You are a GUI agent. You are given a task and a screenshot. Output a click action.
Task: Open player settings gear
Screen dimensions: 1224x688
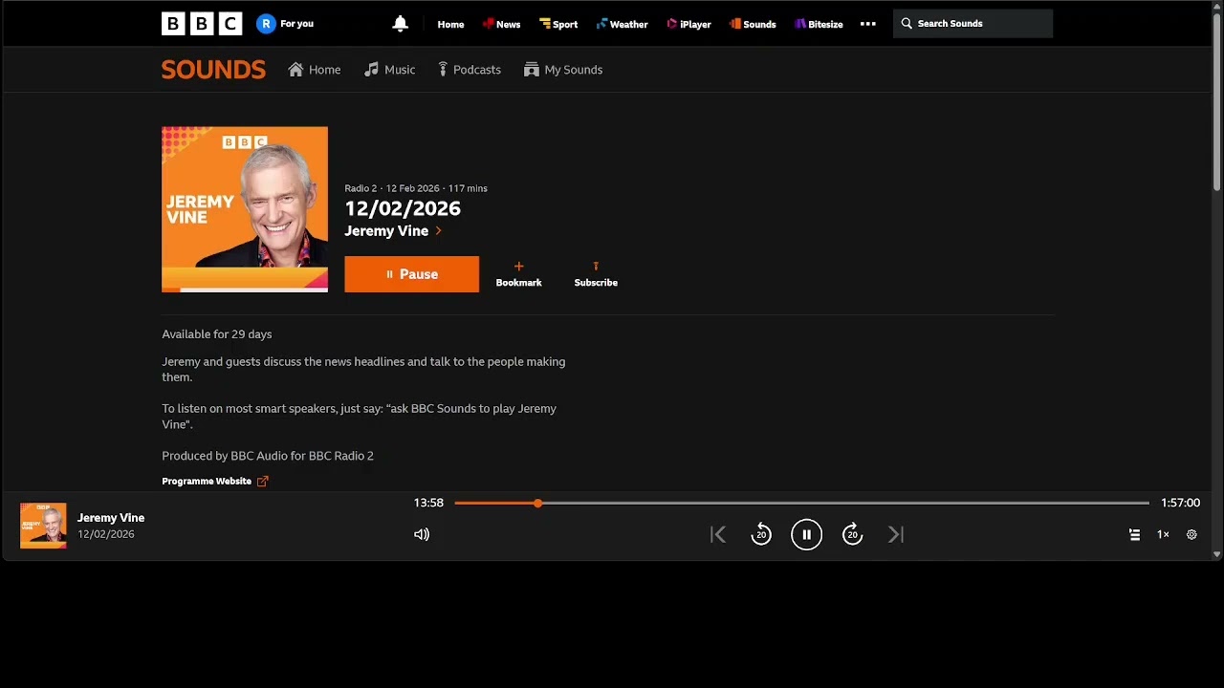pyautogui.click(x=1191, y=535)
